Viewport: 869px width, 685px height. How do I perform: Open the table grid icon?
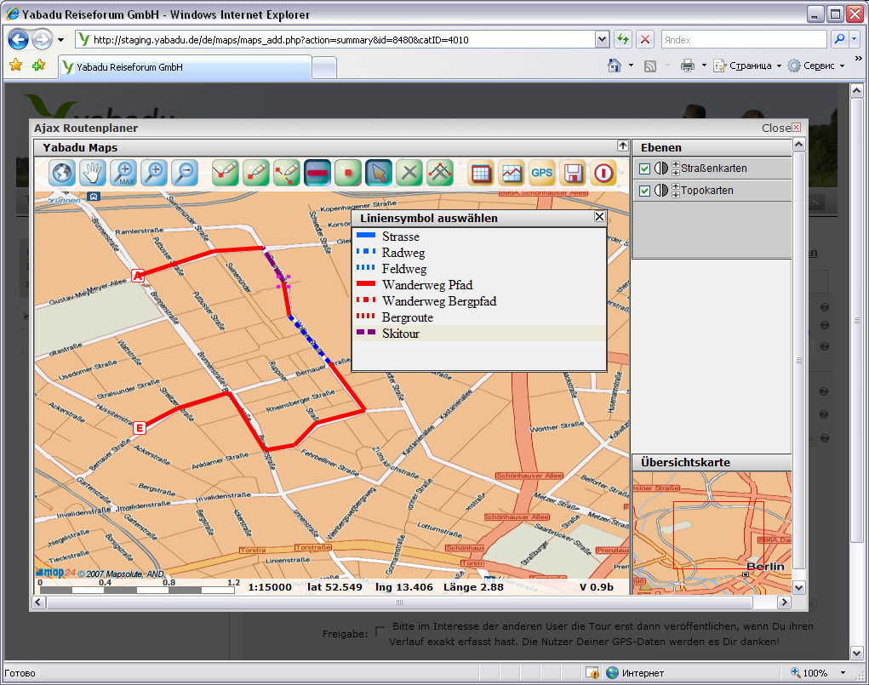coord(481,173)
